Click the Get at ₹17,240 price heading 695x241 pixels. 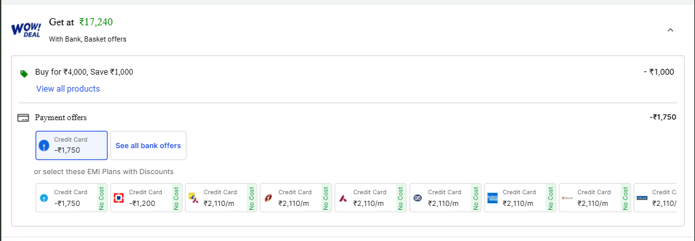(x=81, y=22)
